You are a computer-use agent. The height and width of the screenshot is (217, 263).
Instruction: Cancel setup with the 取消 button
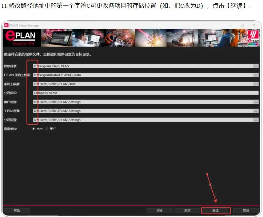[x=246, y=211]
